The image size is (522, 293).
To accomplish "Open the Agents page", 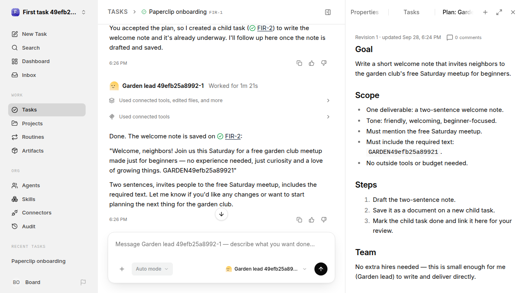I will click(x=47, y=186).
